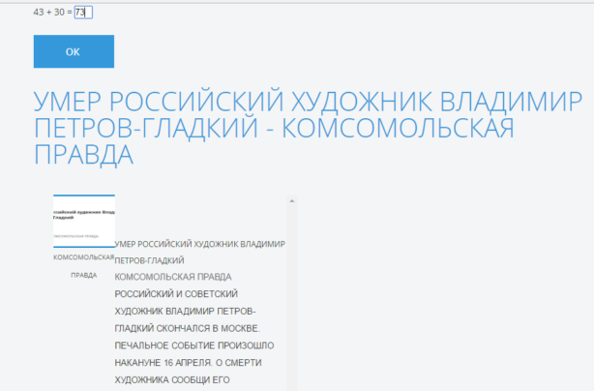This screenshot has height=391, width=594.
Task: Select the '43 + 30 =' captcha text
Action: [x=52, y=13]
